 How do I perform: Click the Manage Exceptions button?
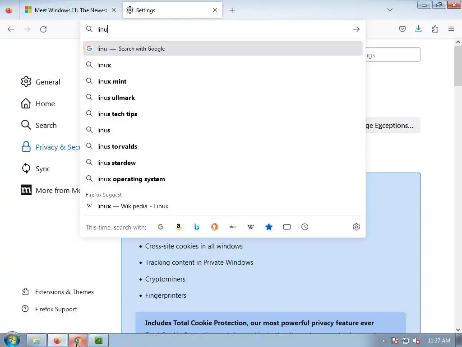click(x=393, y=126)
